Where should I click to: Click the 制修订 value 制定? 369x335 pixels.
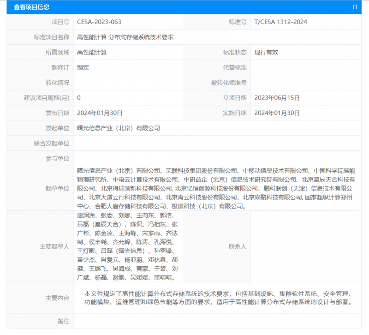point(83,67)
